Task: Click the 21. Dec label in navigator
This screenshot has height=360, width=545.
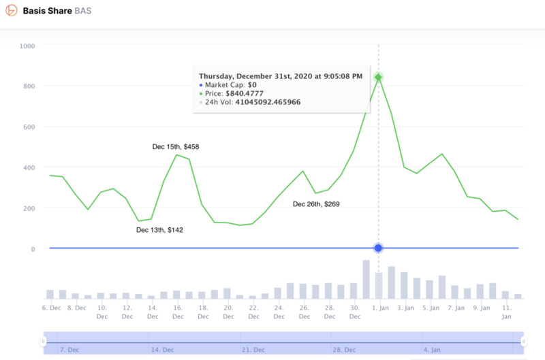Action: coord(253,350)
